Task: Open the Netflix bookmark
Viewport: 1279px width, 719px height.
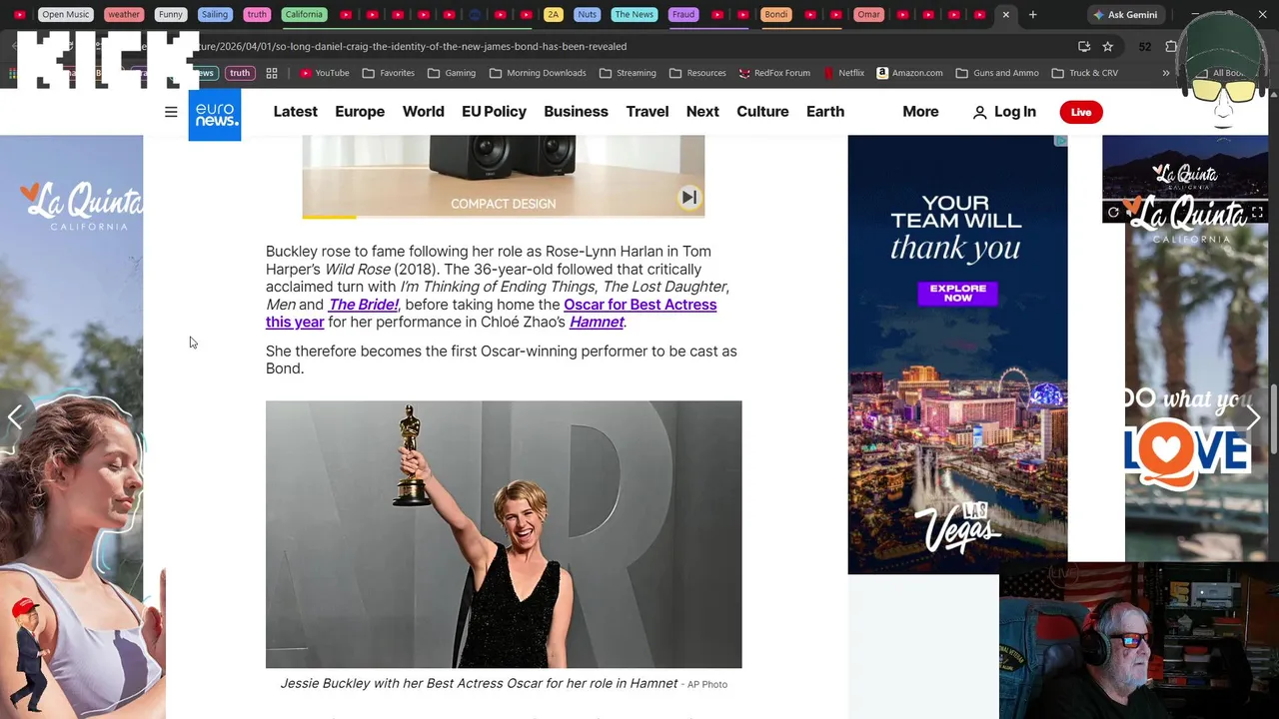Action: [844, 73]
